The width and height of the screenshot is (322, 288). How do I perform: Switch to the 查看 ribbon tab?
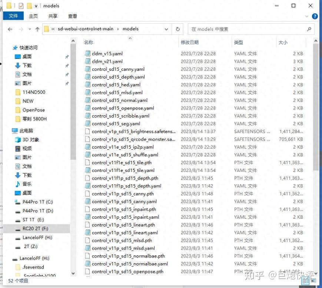(x=72, y=16)
